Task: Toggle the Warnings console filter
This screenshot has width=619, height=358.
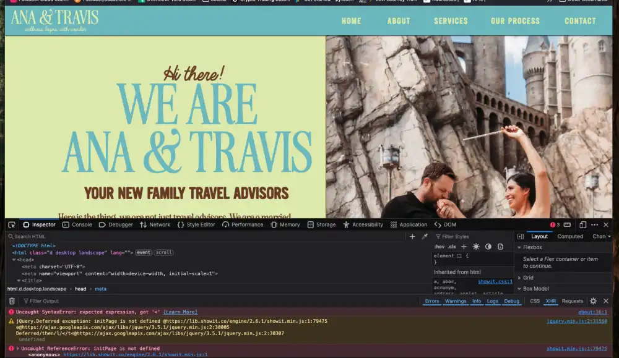Action: [x=456, y=300]
